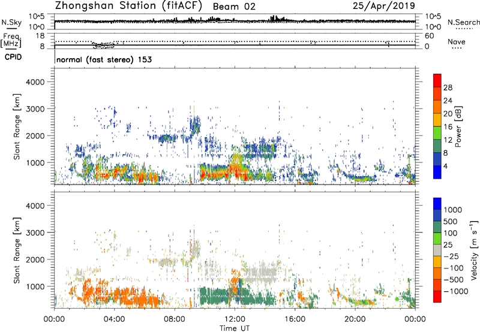Click the '08:00' time tick label
This screenshot has width=480, height=332.
click(x=175, y=319)
